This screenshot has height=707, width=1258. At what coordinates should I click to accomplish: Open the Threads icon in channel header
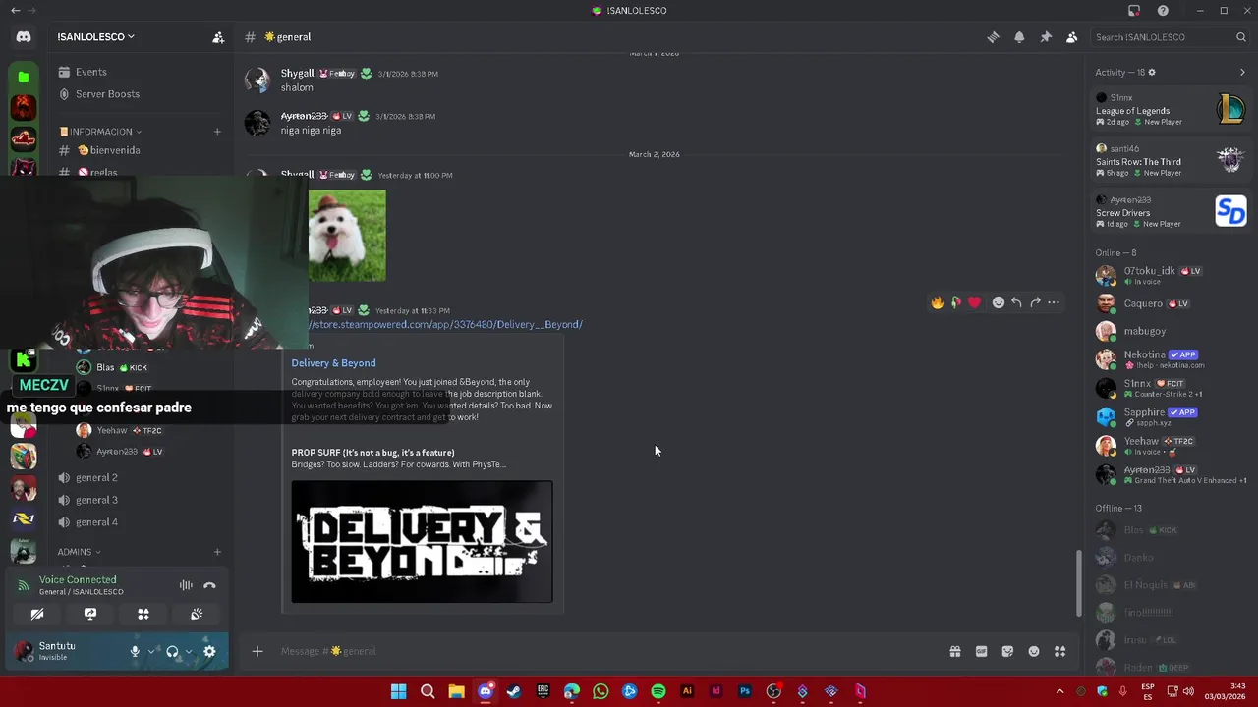993,37
